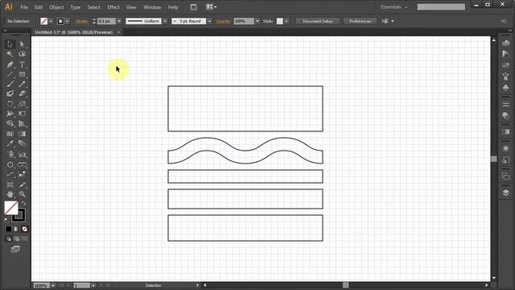The width and height of the screenshot is (515, 290).
Task: Click the vertical scrollbar thumb
Action: click(494, 159)
